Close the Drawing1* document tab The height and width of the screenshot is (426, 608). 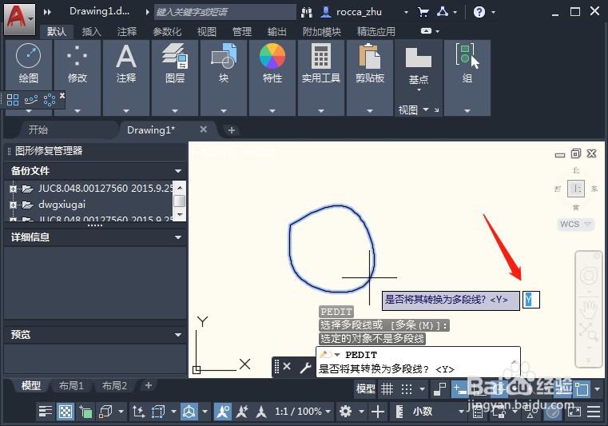(x=203, y=129)
